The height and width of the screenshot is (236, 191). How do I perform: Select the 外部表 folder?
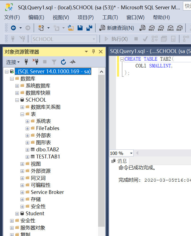click(43, 135)
